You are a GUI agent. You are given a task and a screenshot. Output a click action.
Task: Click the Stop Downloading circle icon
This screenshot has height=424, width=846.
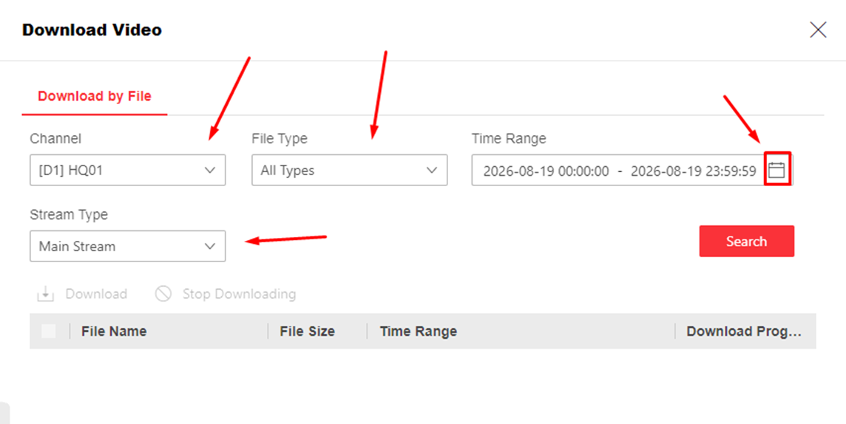[163, 293]
